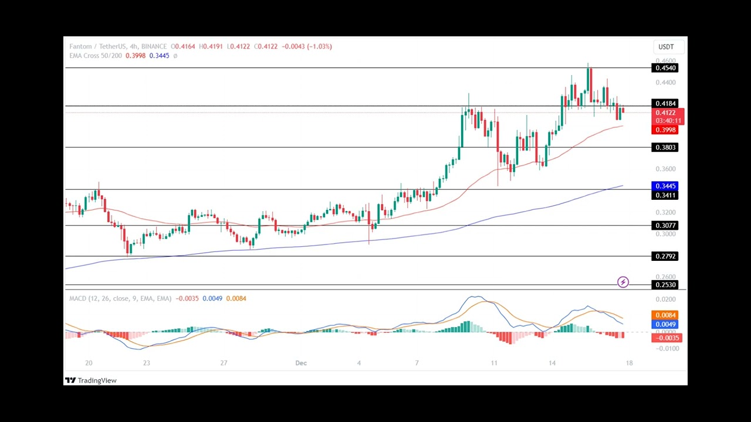Open the EMA Cross 50/200 indicator label
The image size is (751, 422).
(x=96, y=56)
